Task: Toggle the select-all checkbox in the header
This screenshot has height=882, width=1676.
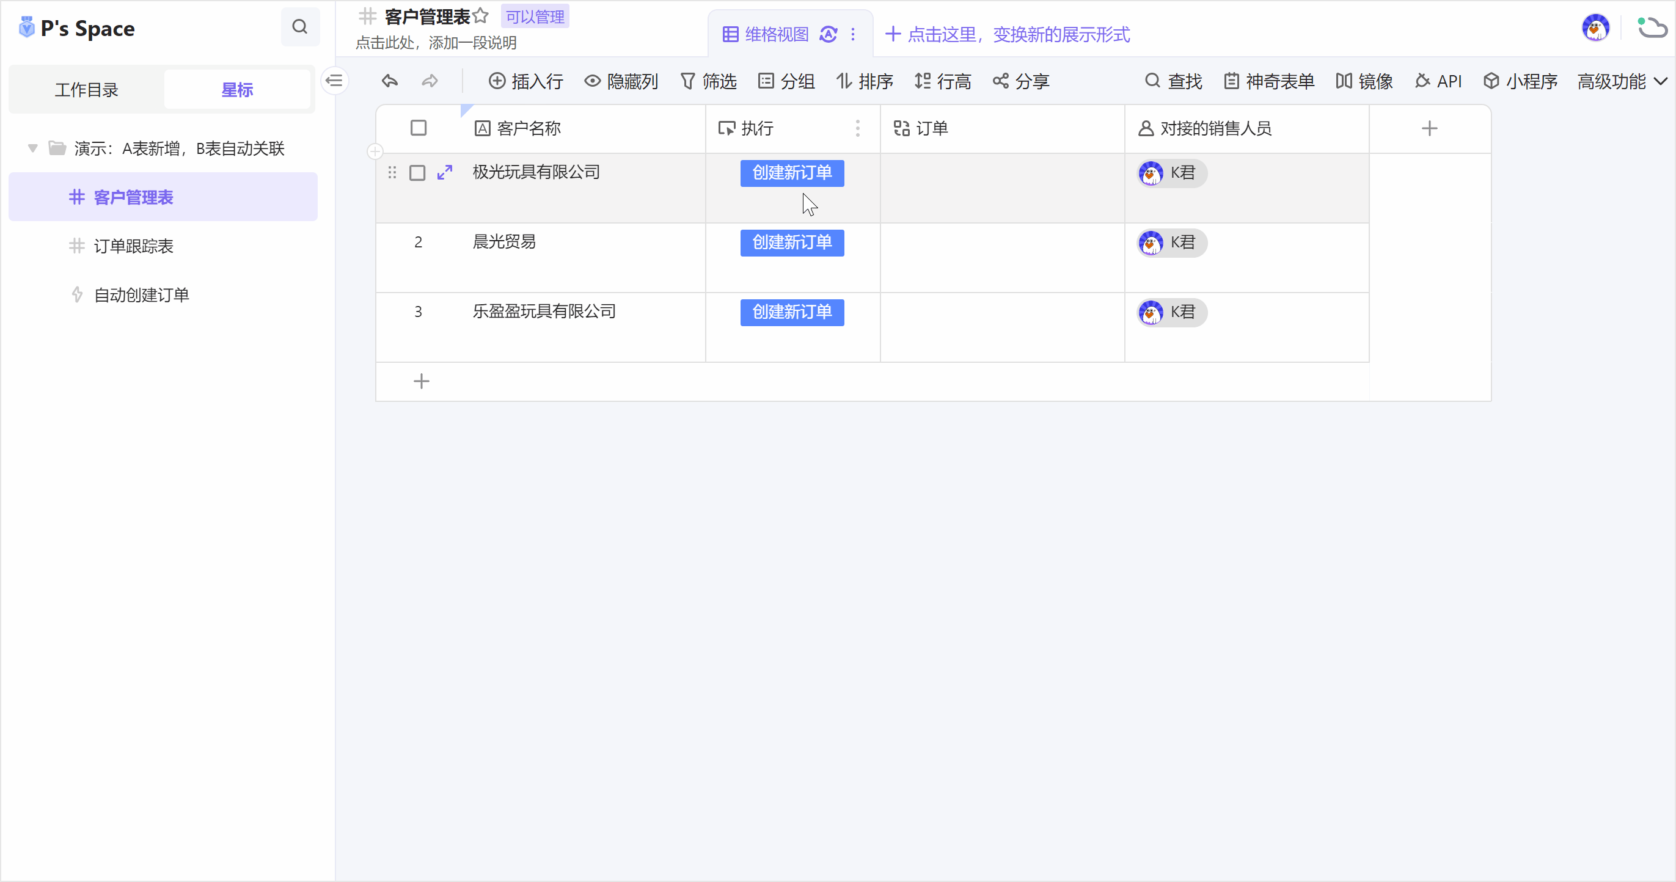Action: pyautogui.click(x=419, y=128)
